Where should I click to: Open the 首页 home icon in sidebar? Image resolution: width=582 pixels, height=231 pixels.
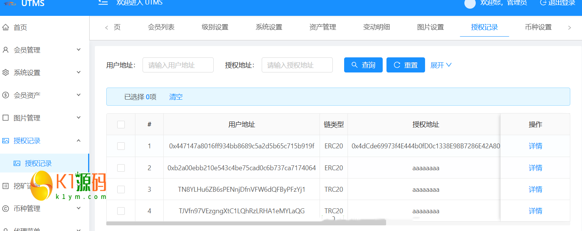(6, 27)
